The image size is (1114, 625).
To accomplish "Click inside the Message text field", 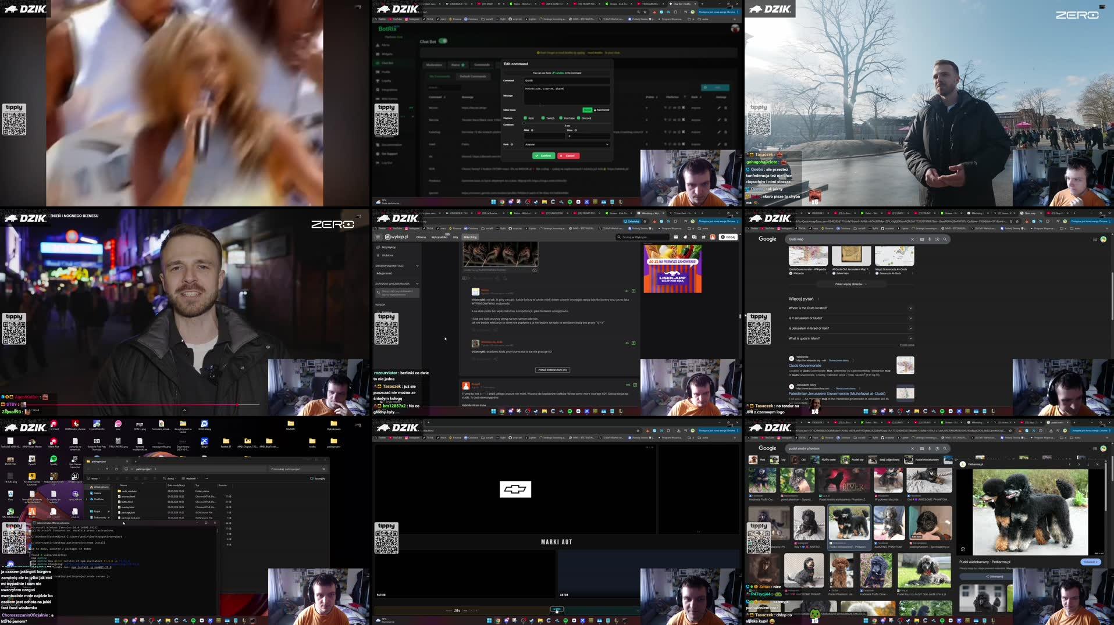I will (567, 95).
